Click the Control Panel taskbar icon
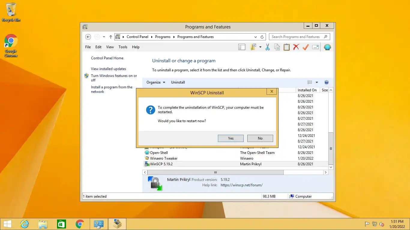This screenshot has width=410, height=230. click(x=98, y=224)
